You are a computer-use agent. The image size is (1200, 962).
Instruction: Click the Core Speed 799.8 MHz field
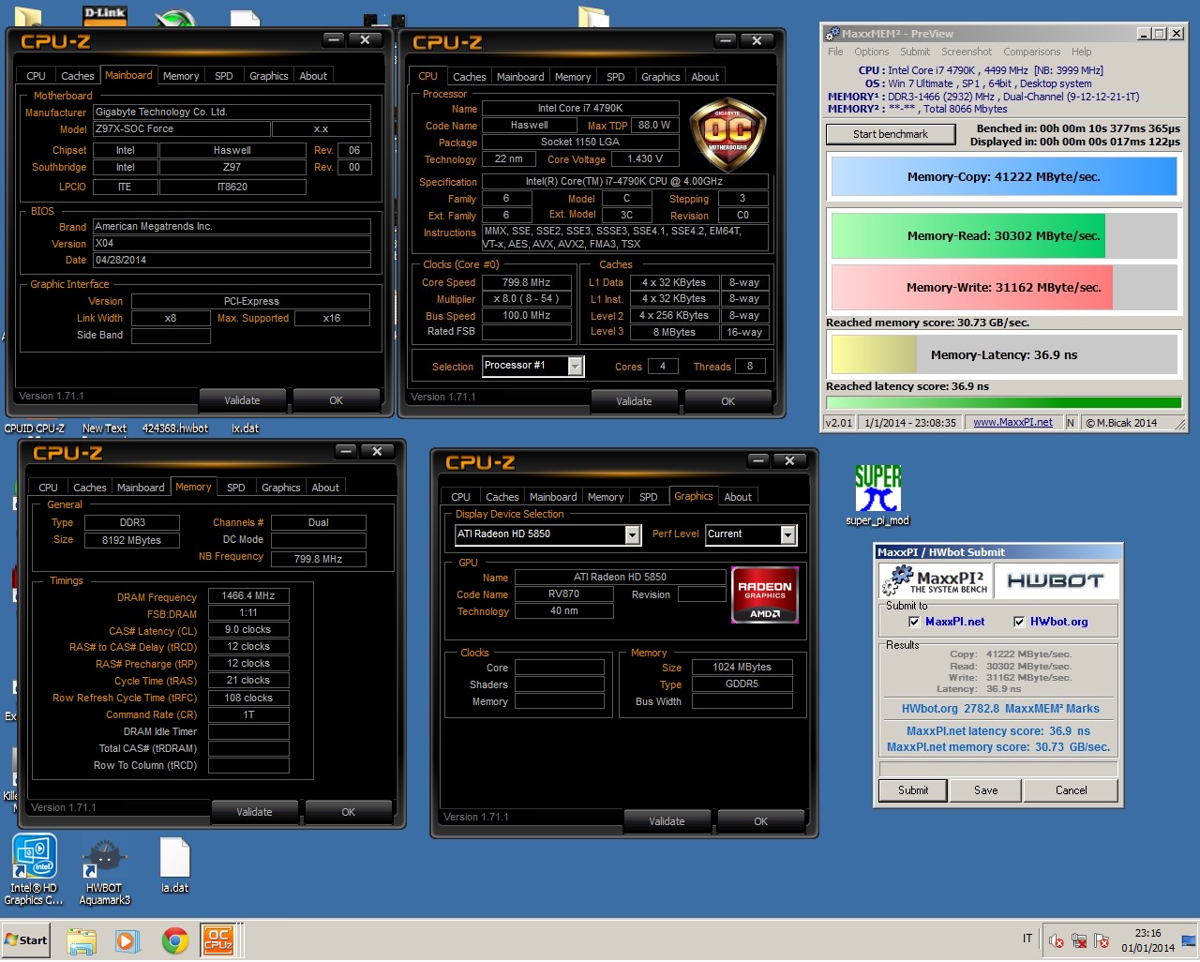(527, 282)
